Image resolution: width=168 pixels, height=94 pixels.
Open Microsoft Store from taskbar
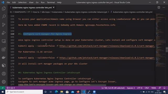(67, 92)
